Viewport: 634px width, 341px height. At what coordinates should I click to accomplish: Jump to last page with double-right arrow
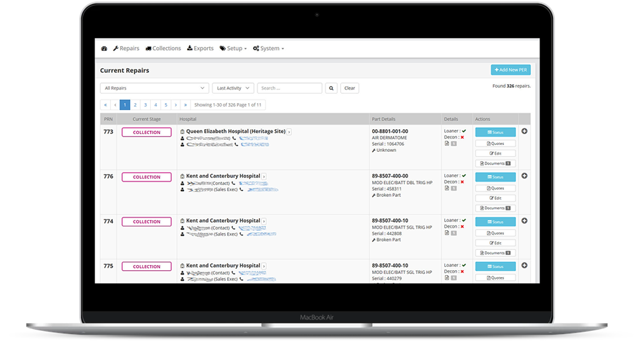pos(185,105)
